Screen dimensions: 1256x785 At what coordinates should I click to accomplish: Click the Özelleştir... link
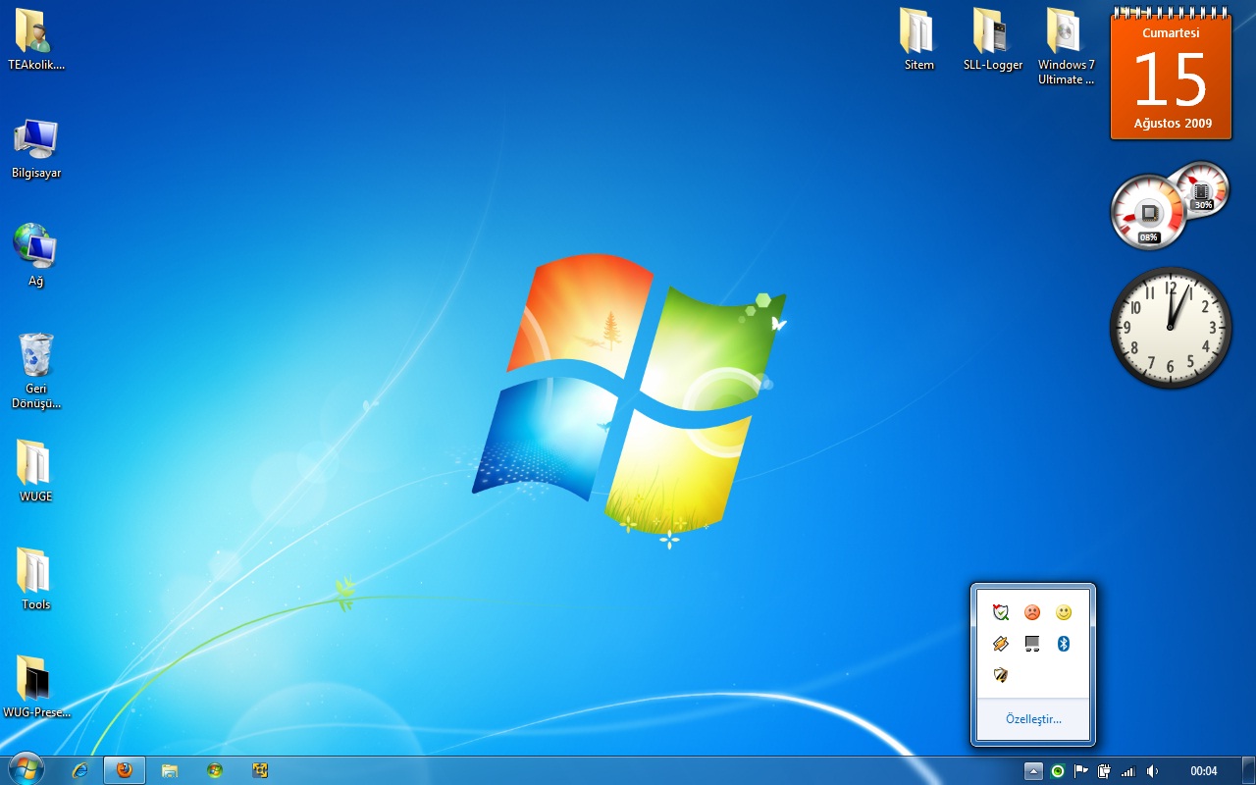(1033, 719)
